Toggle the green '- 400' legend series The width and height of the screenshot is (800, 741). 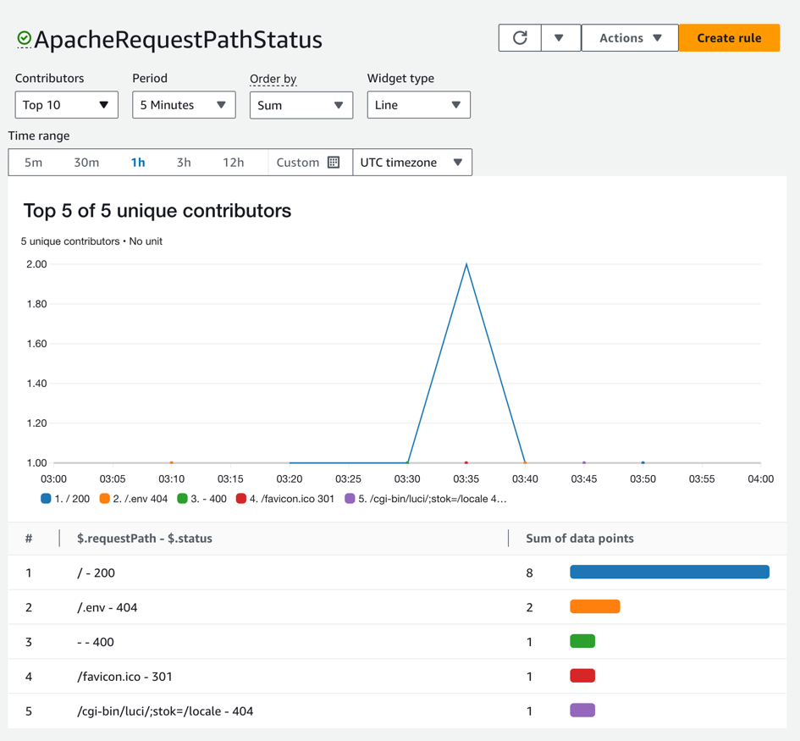(x=201, y=499)
